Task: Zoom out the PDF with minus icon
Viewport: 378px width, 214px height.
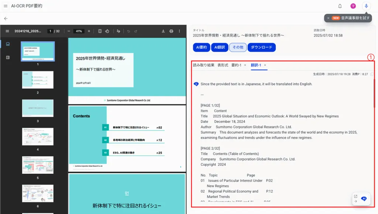Action: pos(69,31)
